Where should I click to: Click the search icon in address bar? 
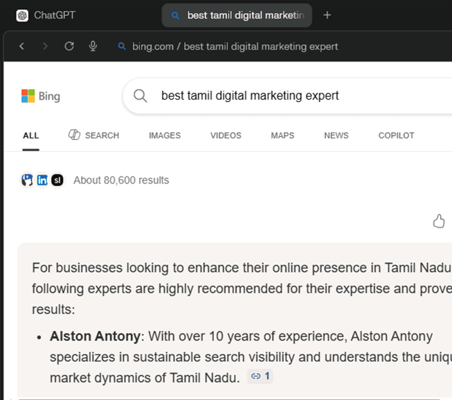(122, 46)
